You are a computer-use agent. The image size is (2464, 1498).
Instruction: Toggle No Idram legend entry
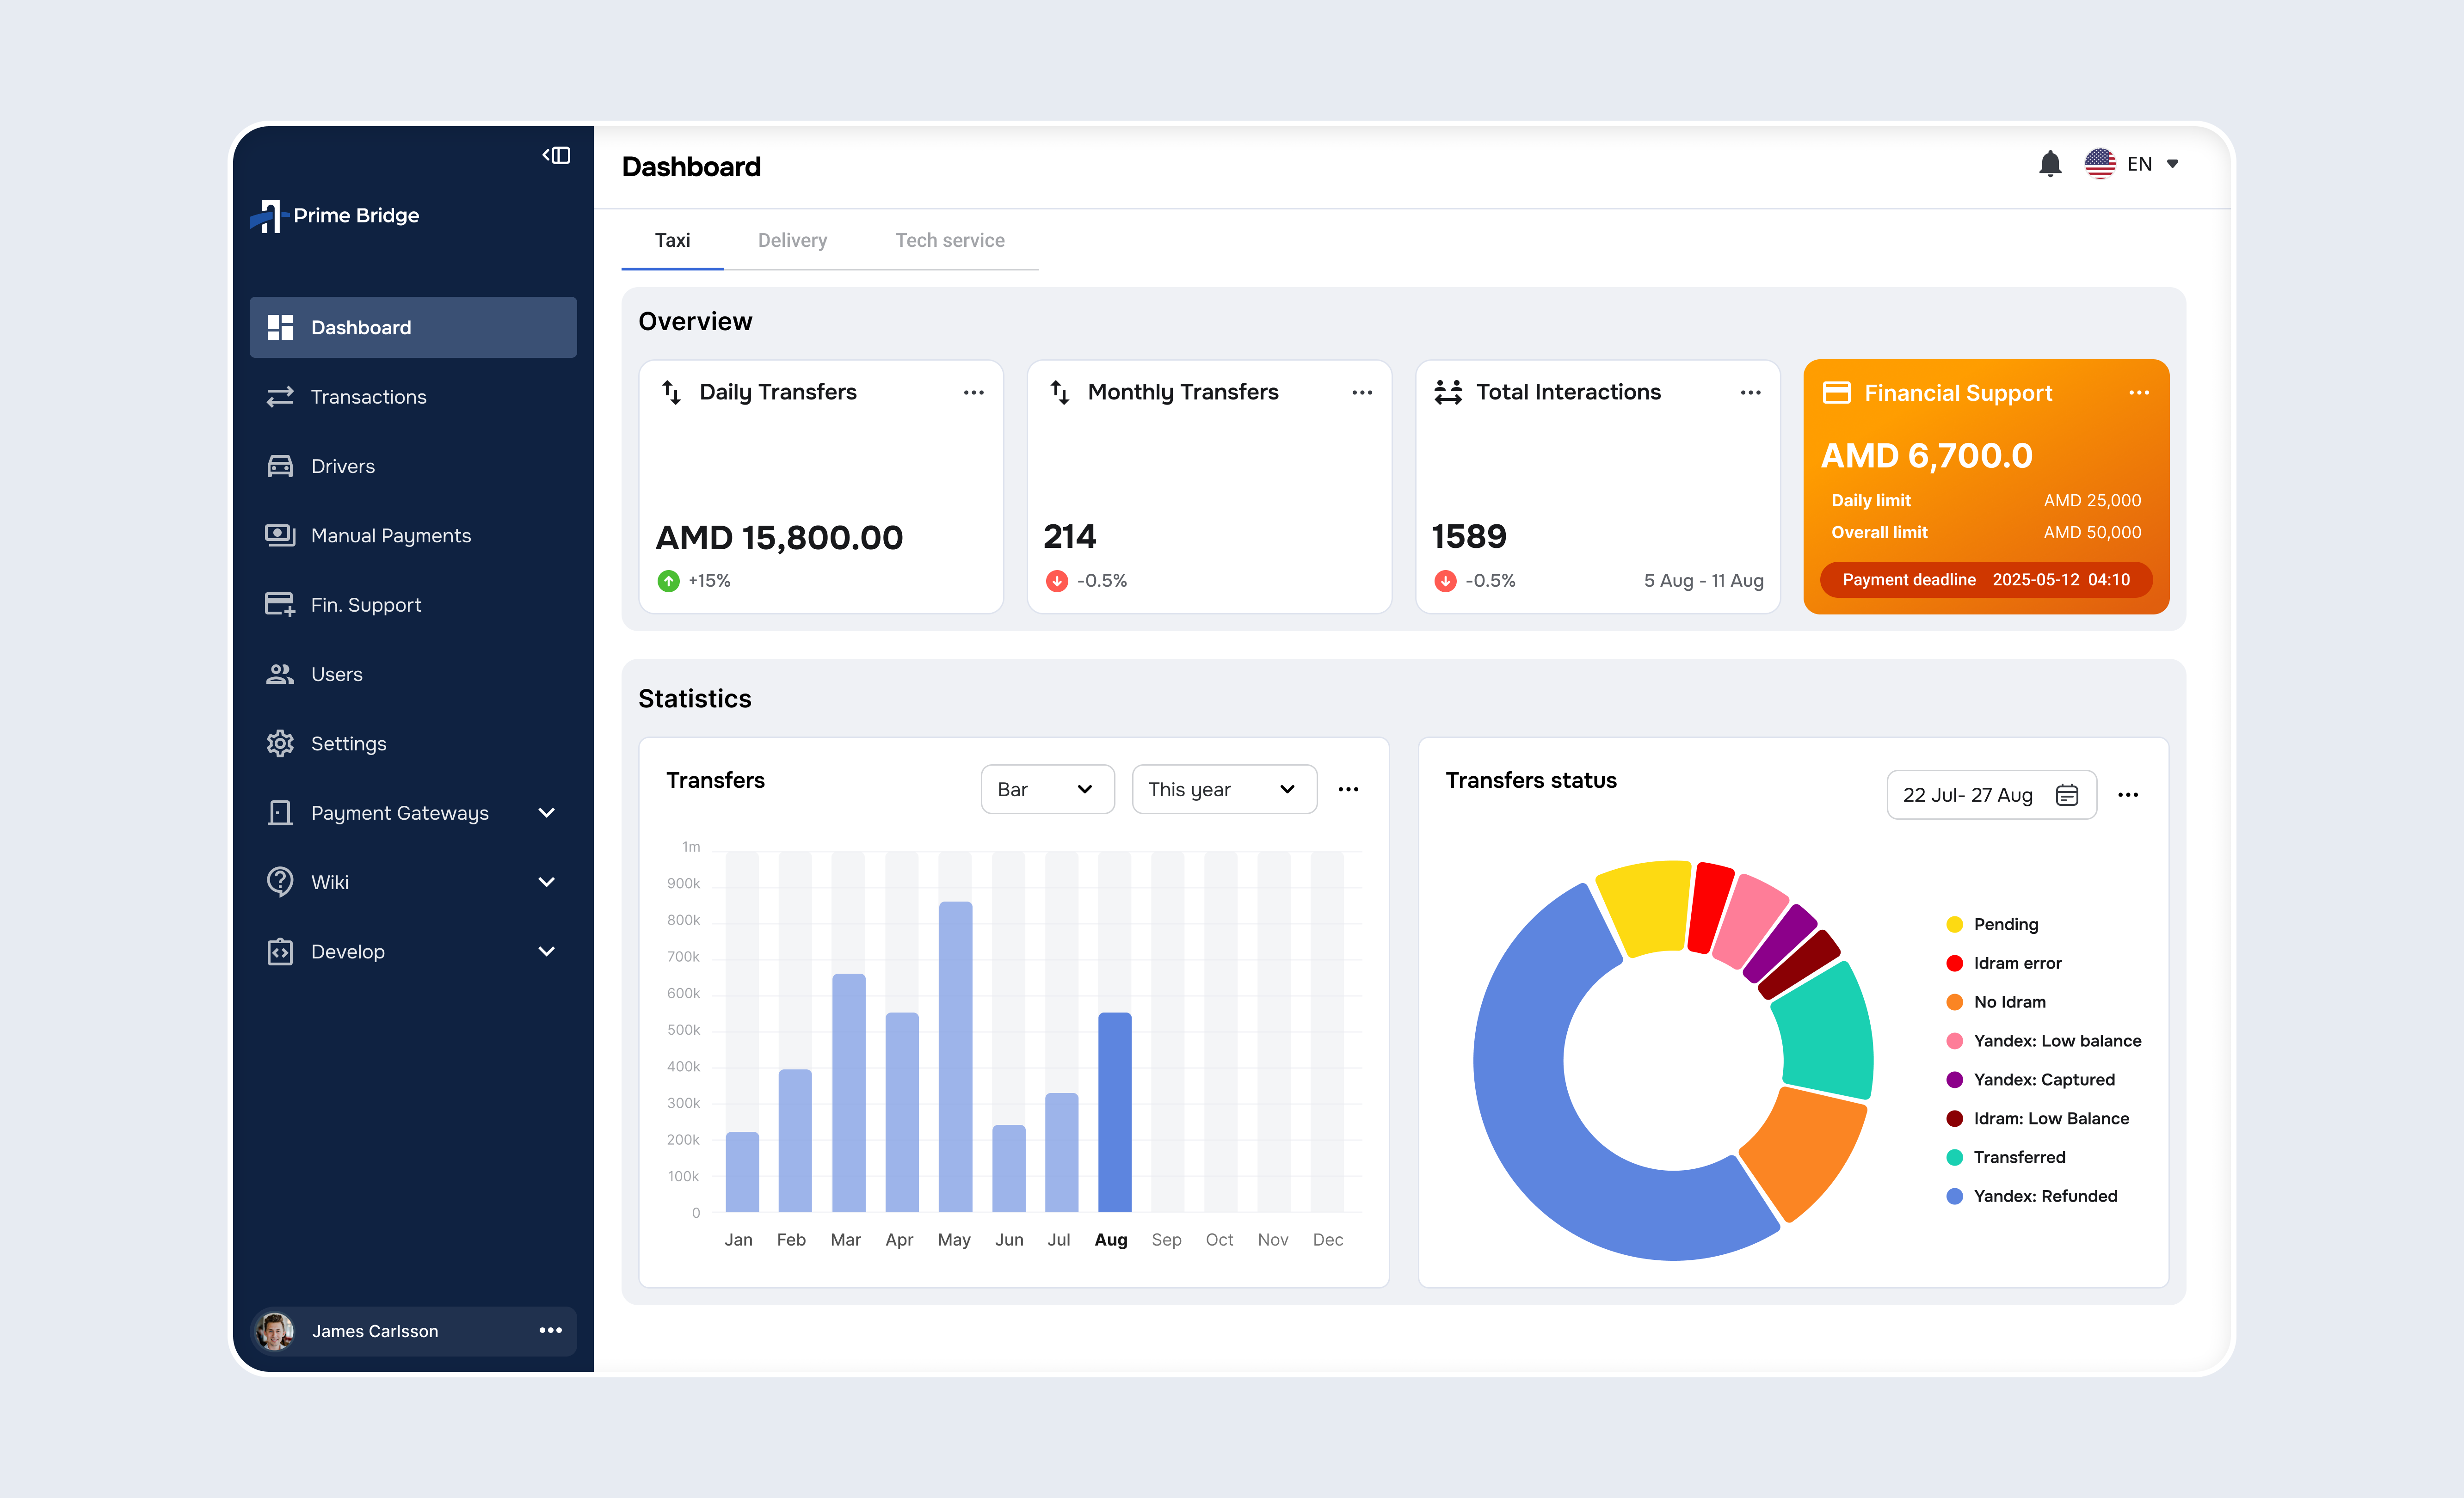point(1996,1002)
